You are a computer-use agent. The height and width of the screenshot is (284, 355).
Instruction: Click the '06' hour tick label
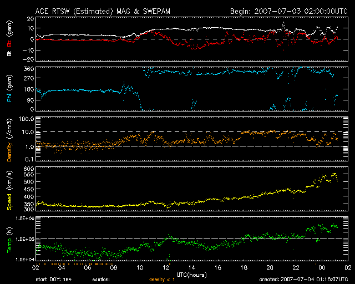[x=88, y=267]
